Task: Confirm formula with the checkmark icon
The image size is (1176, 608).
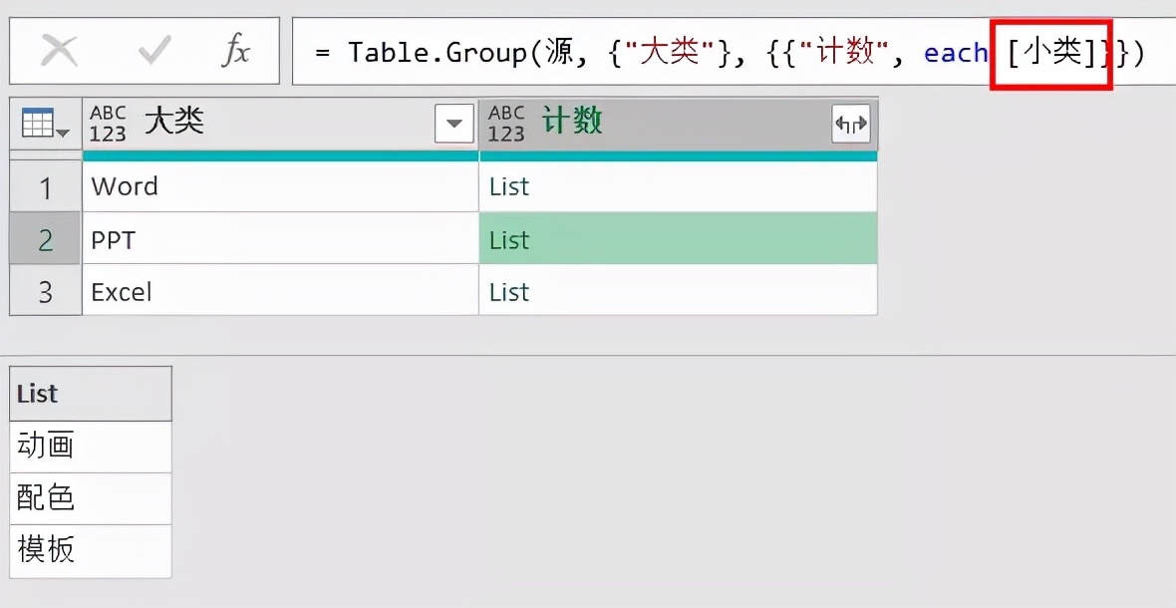Action: (154, 52)
